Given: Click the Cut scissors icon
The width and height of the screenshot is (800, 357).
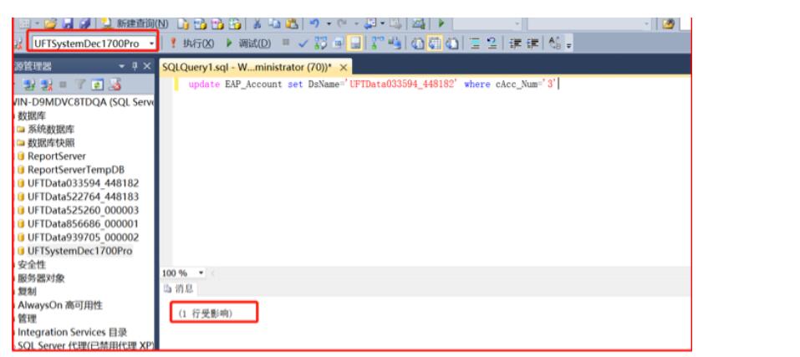Looking at the screenshot, I should click(257, 24).
